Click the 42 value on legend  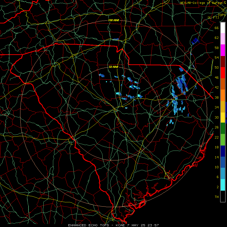click(217, 88)
